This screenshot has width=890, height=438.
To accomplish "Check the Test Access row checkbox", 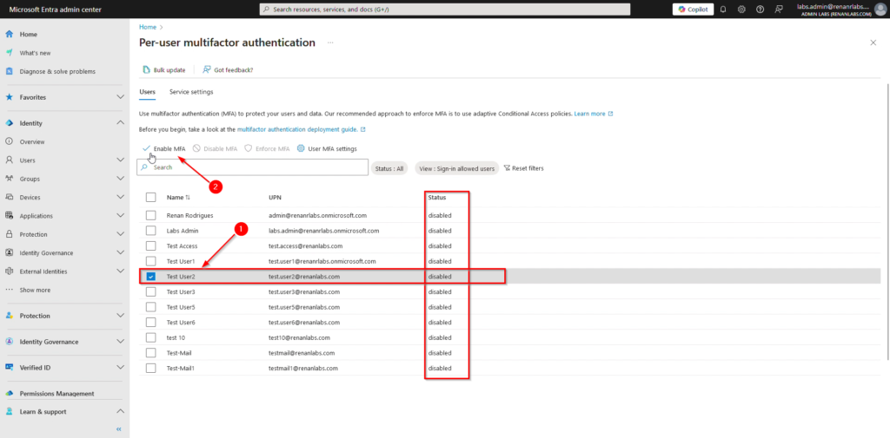I will click(151, 246).
